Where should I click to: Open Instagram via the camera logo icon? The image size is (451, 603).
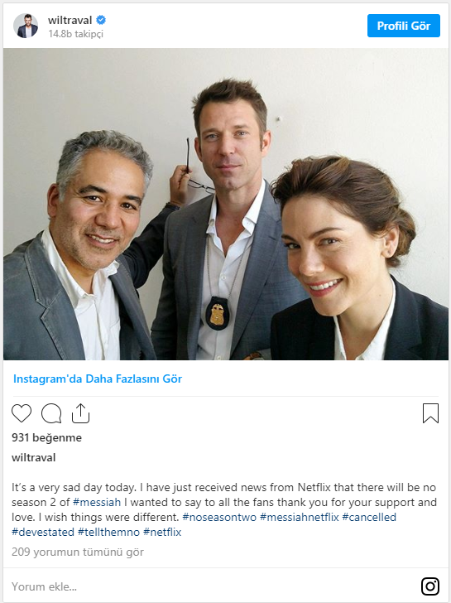pos(430,586)
